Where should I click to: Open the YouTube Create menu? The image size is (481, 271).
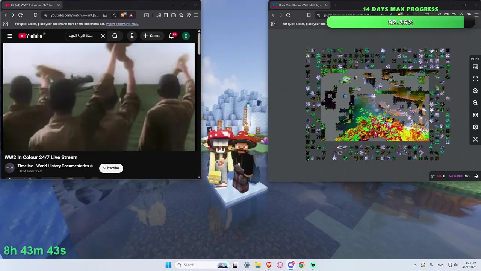152,36
